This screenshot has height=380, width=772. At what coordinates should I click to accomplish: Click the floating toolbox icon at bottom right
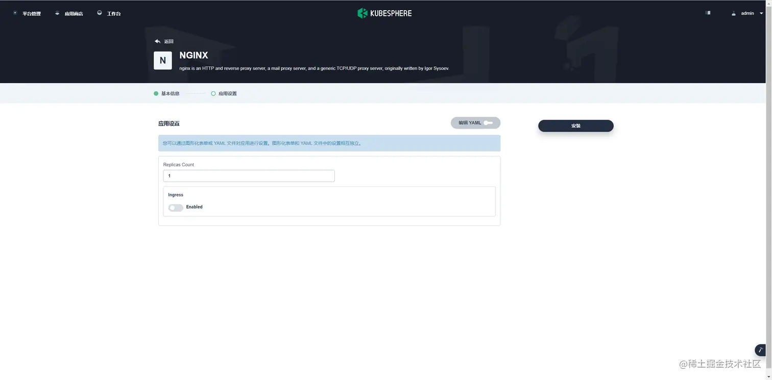click(x=760, y=350)
